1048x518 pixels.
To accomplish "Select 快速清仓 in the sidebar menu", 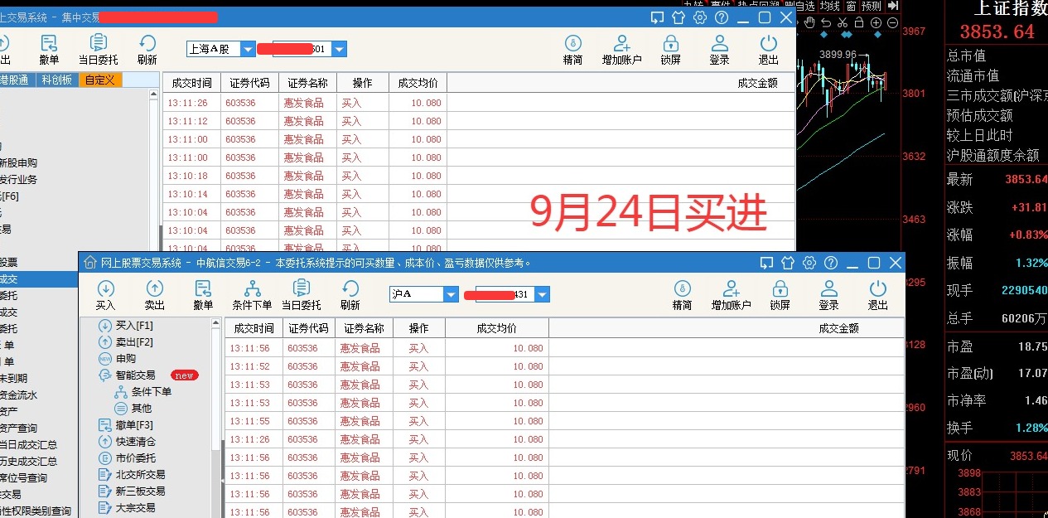I will point(135,442).
